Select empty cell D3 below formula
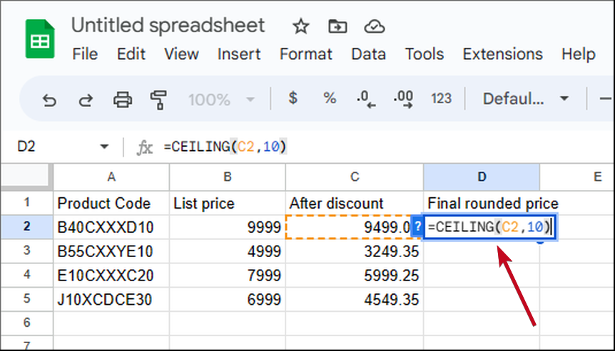Image resolution: width=615 pixels, height=351 pixels. [x=482, y=251]
